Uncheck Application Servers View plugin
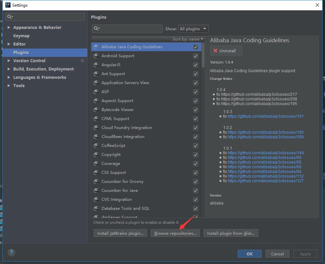 click(x=196, y=83)
